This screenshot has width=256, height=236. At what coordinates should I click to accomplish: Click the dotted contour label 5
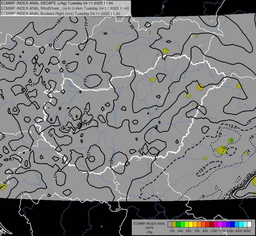203,196
